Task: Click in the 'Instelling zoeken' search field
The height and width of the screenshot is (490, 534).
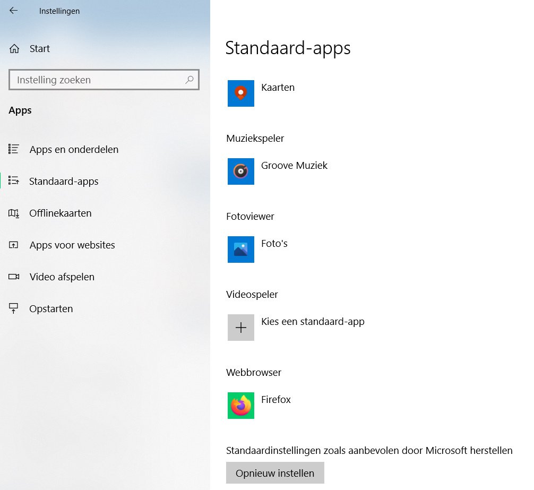Action: point(104,80)
